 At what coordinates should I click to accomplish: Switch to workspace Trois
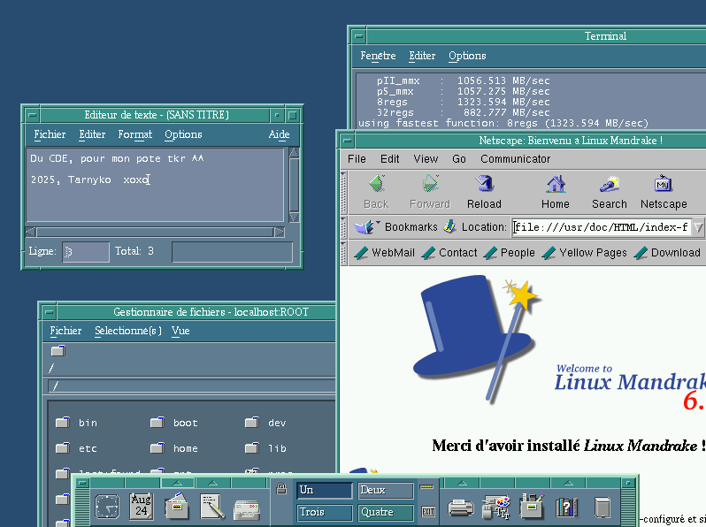point(324,512)
